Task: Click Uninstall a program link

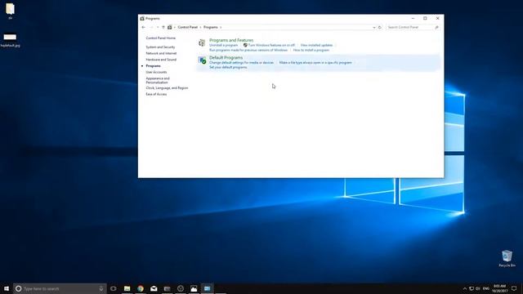Action: pyautogui.click(x=223, y=45)
